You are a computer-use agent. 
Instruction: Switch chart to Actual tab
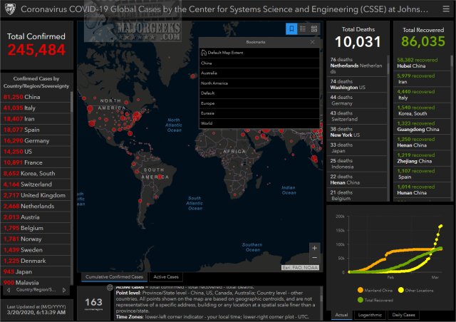341,315
